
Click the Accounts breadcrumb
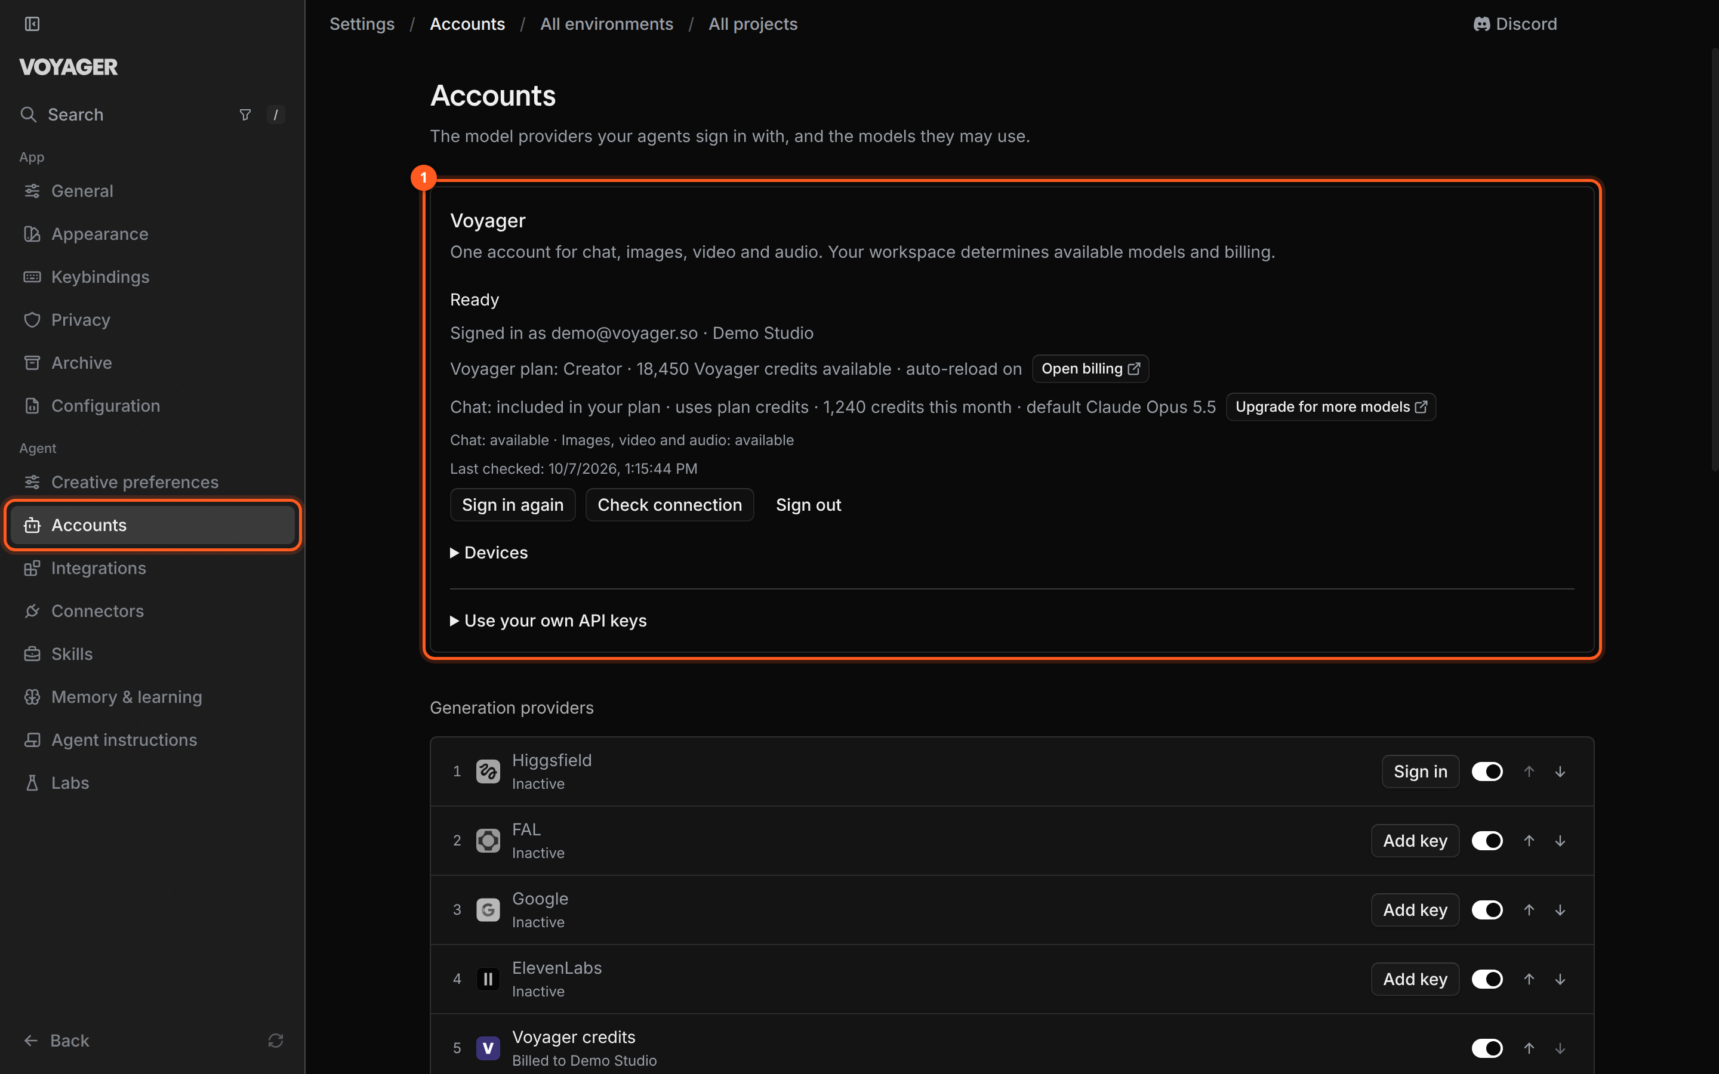pyautogui.click(x=467, y=24)
